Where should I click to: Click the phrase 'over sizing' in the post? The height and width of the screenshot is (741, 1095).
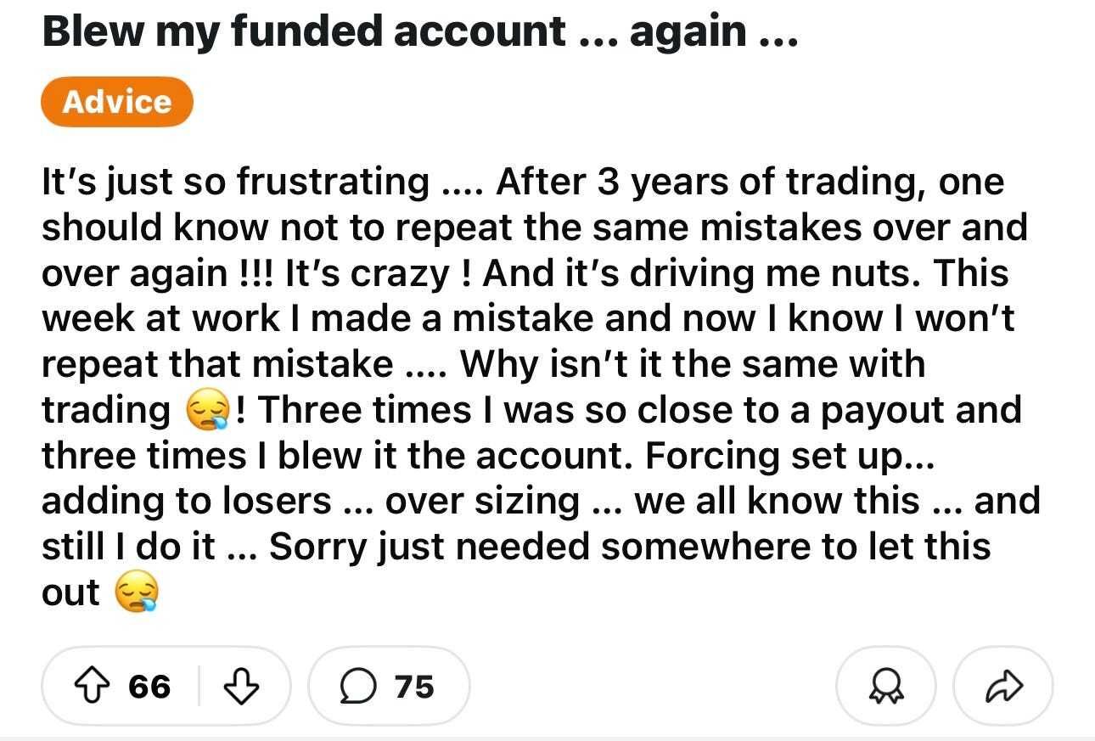pyautogui.click(x=482, y=501)
